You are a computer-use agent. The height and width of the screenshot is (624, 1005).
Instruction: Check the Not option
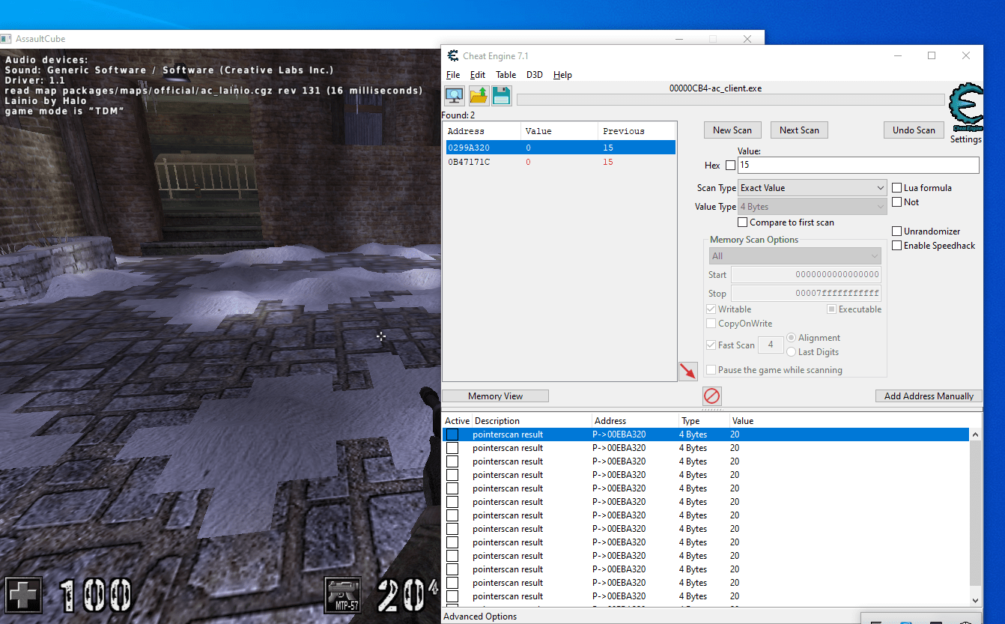point(896,202)
